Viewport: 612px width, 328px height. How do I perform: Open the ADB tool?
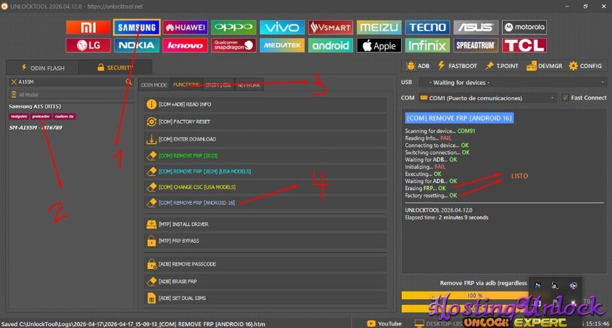click(417, 66)
